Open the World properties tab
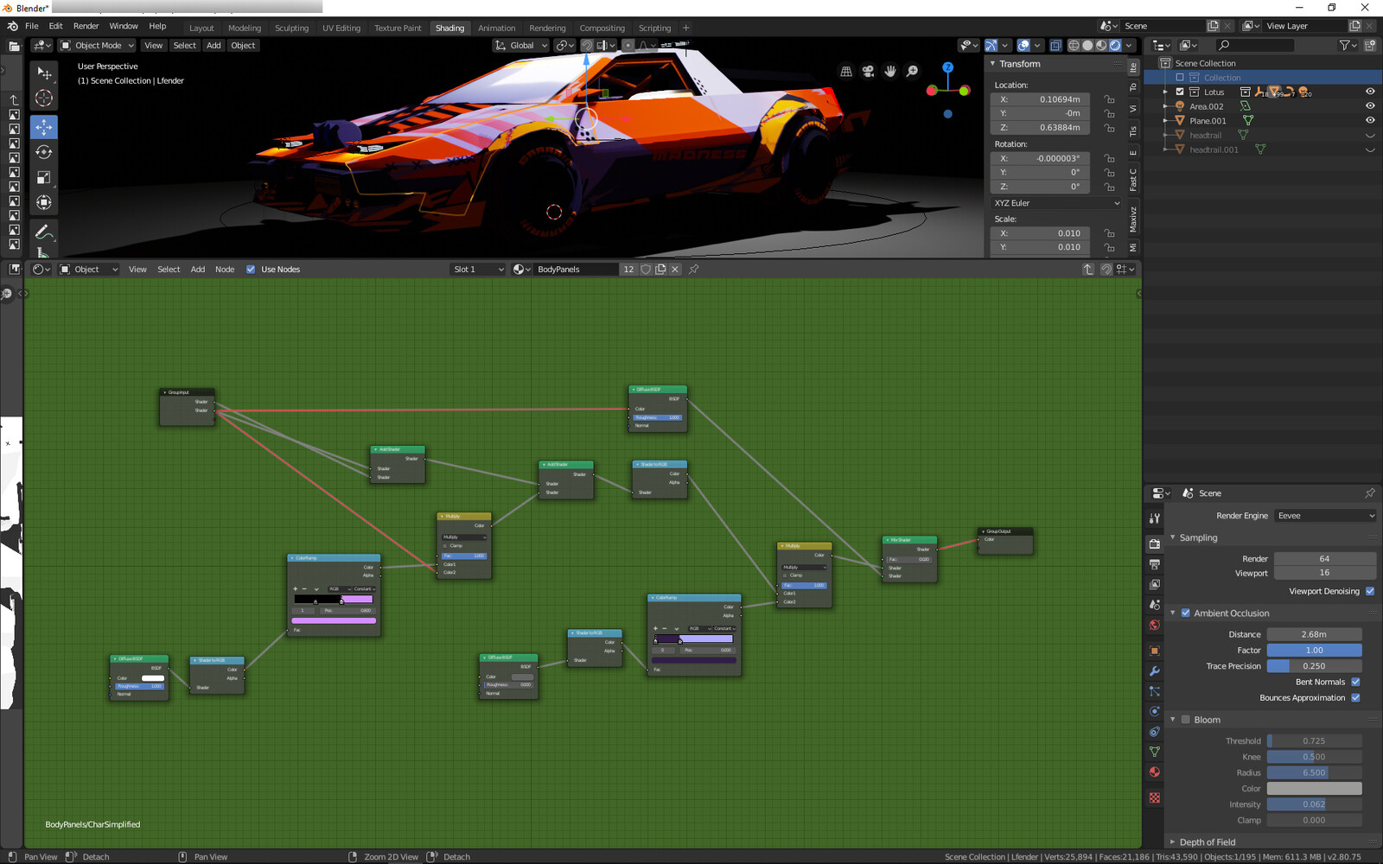Viewport: 1383px width, 864px height. pos(1155,626)
